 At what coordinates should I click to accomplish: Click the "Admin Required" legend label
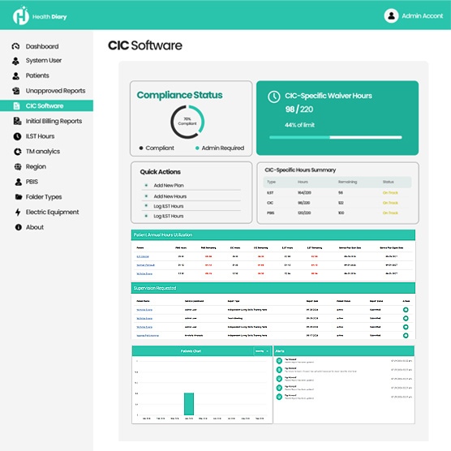222,148
